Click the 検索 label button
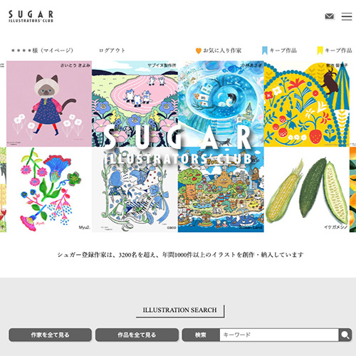The image size is (356, 356). tap(201, 335)
